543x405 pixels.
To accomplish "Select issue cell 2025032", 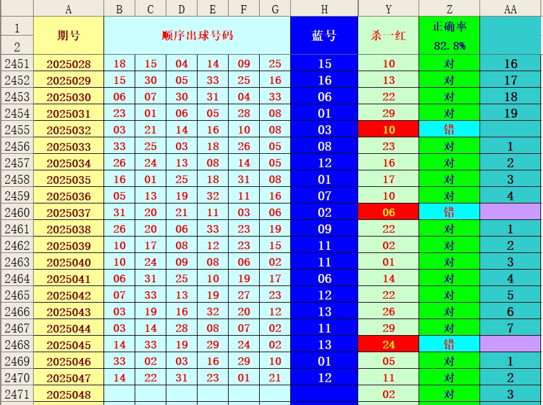I will point(69,130).
